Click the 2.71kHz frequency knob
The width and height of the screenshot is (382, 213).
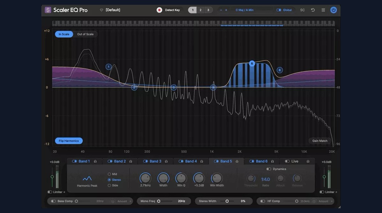point(145,178)
